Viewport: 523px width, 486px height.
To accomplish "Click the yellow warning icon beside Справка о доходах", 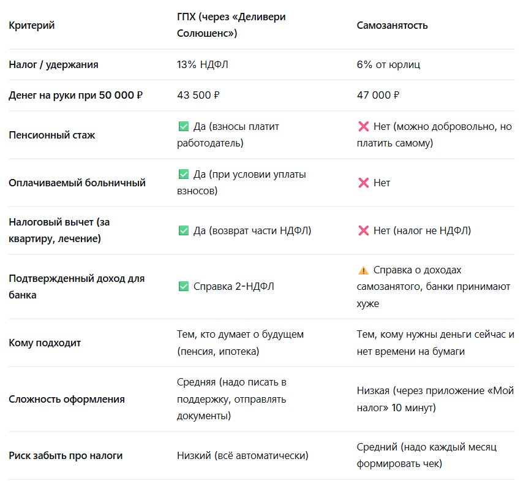I will [x=363, y=270].
